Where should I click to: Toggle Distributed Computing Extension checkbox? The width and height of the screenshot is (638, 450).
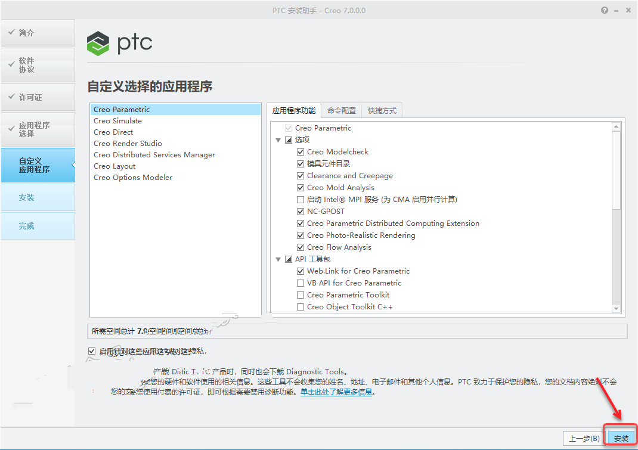tap(301, 224)
